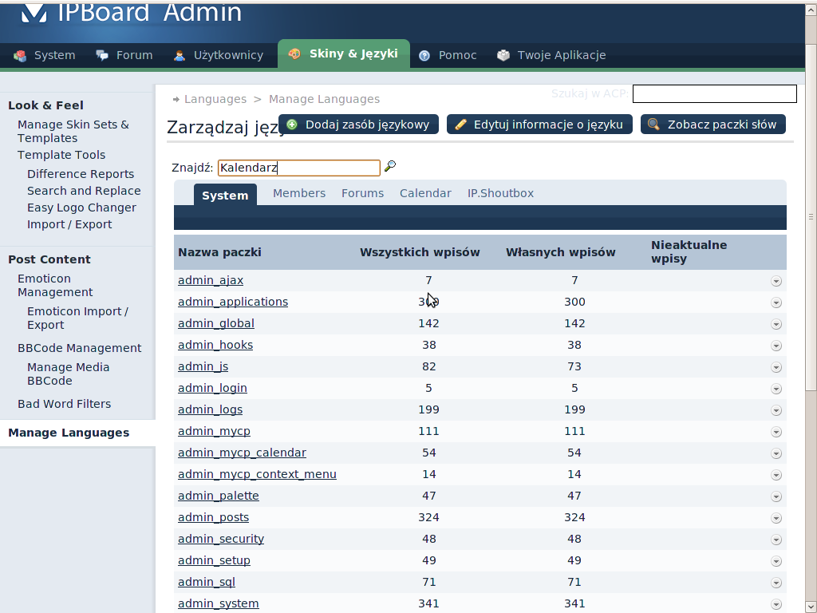This screenshot has height=613, width=817.
Task: Click the Skiny & Języki palette icon
Action: 294,54
